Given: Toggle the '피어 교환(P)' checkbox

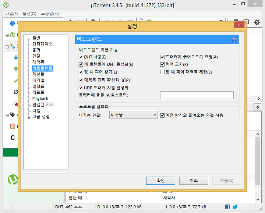Looking at the screenshot, I should coord(162,64).
